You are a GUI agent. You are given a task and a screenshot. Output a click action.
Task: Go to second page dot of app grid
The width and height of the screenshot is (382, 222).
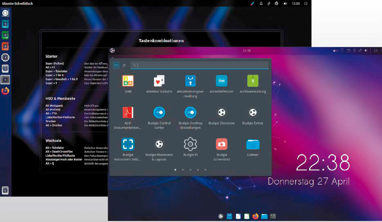tap(183, 170)
